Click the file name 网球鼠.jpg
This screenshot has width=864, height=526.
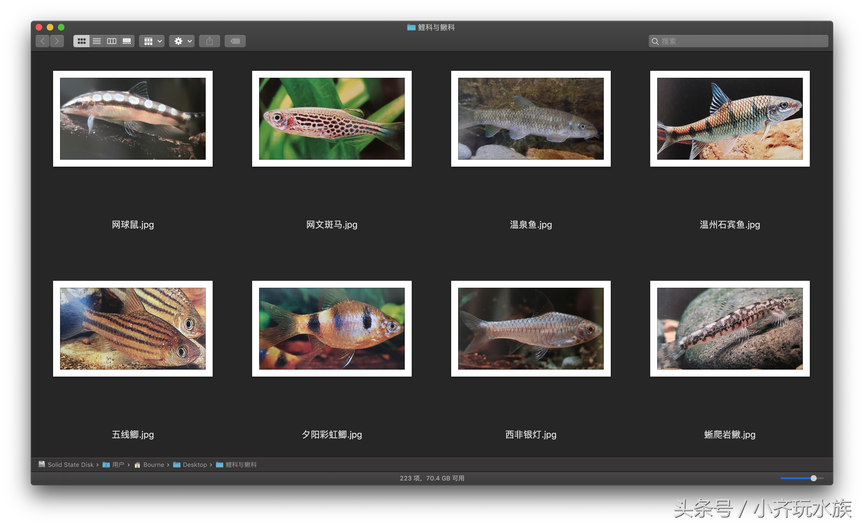tap(133, 225)
